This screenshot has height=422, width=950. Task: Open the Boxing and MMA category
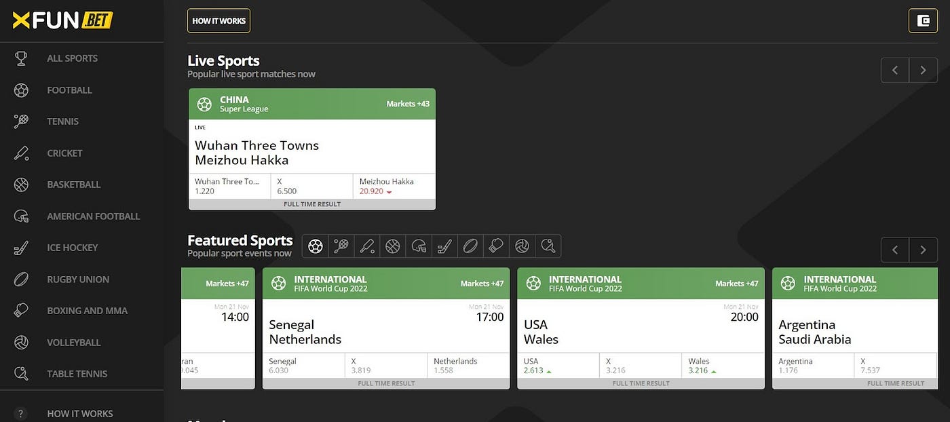[x=87, y=311]
